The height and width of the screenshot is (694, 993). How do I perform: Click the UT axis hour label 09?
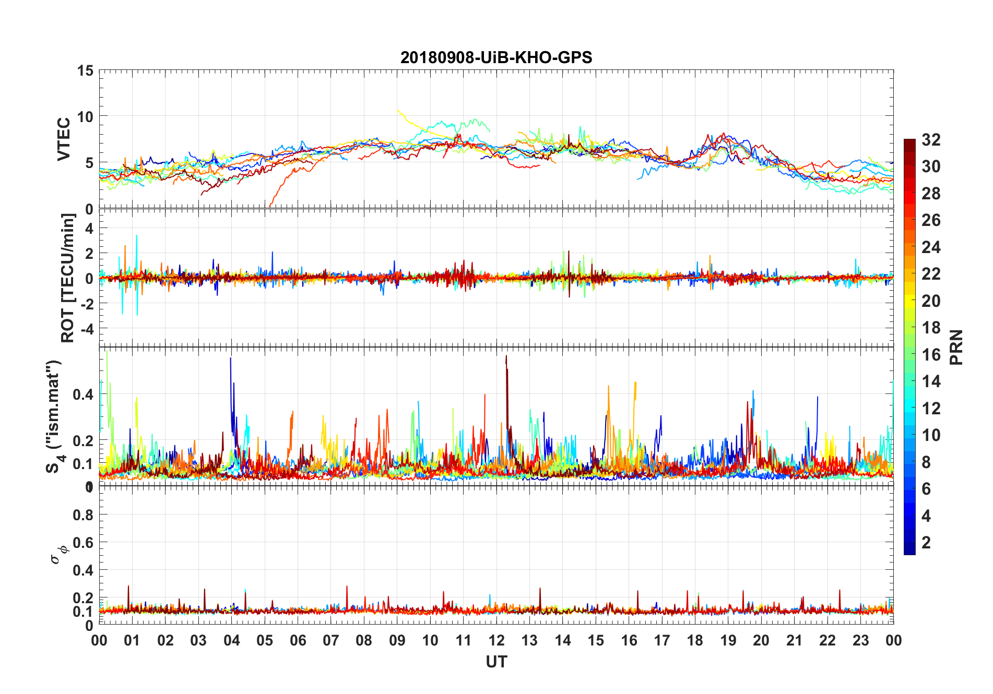tap(397, 640)
